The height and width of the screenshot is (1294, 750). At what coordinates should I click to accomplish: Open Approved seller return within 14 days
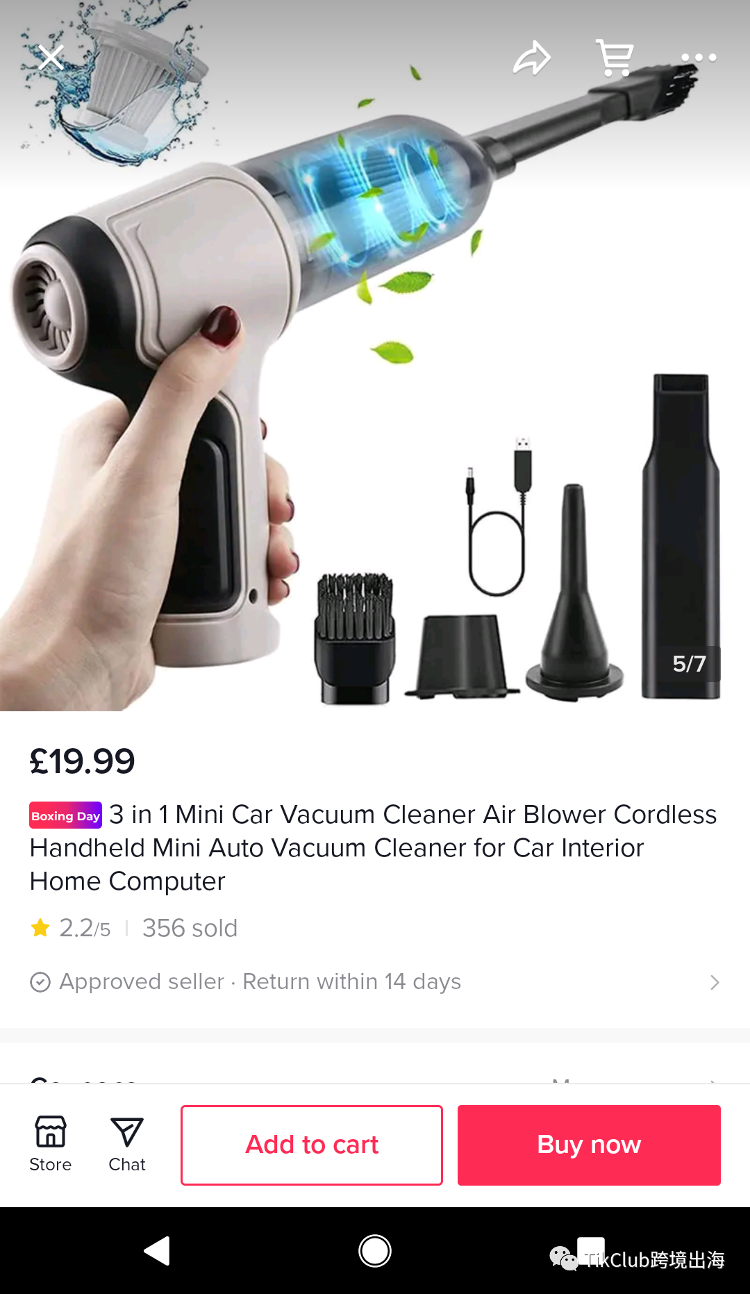coord(375,982)
